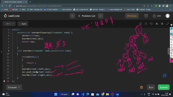The image size is (173, 97).
Task: Open the Learn - Replit bookmark
Action: (x=129, y=9)
